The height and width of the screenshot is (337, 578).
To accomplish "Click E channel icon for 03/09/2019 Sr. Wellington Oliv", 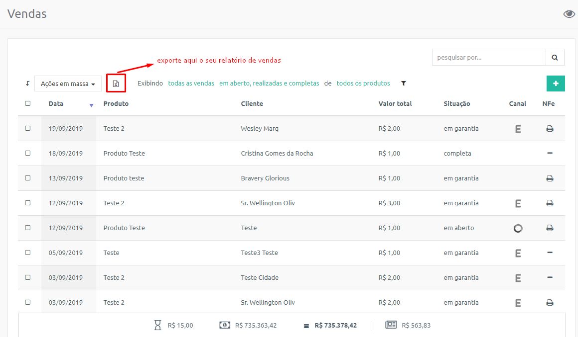I will coord(518,303).
